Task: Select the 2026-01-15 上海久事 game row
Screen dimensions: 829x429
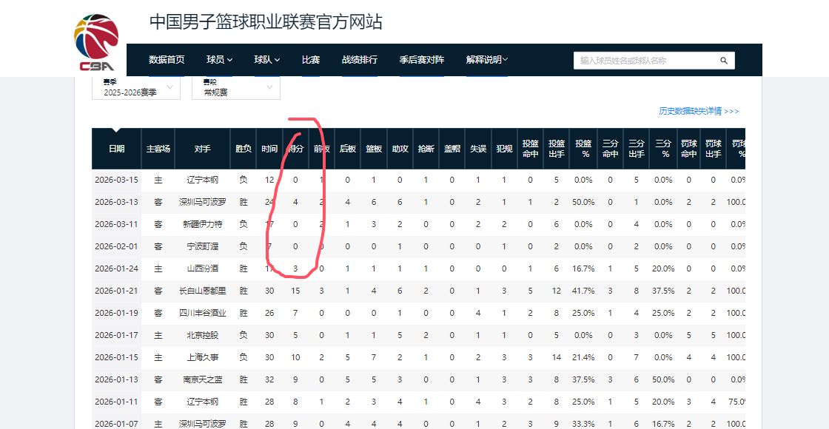Action: tap(202, 357)
